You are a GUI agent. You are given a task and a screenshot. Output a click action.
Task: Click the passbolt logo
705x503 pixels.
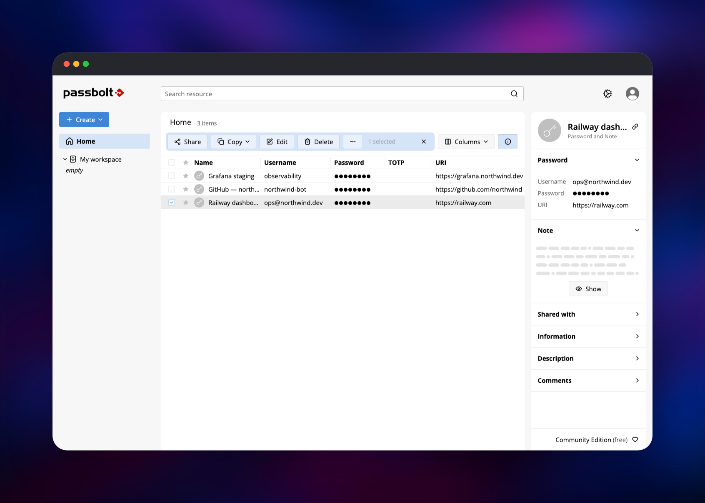coord(93,93)
